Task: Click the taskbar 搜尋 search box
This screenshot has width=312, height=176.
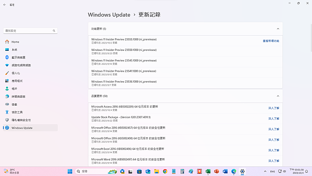Action: 96,171
